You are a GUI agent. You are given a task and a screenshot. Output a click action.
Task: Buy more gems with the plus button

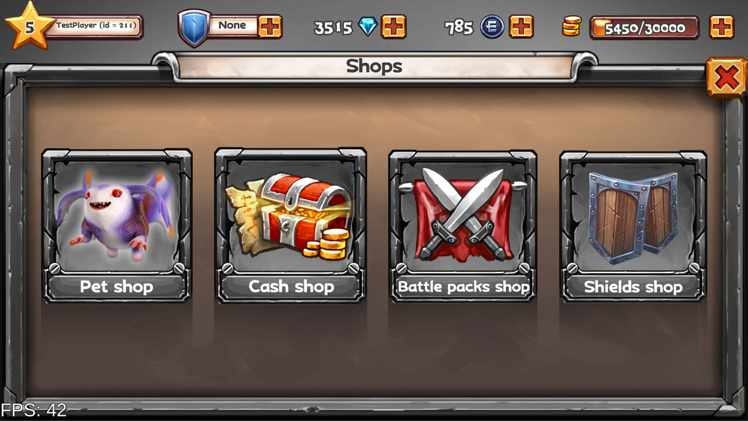394,27
